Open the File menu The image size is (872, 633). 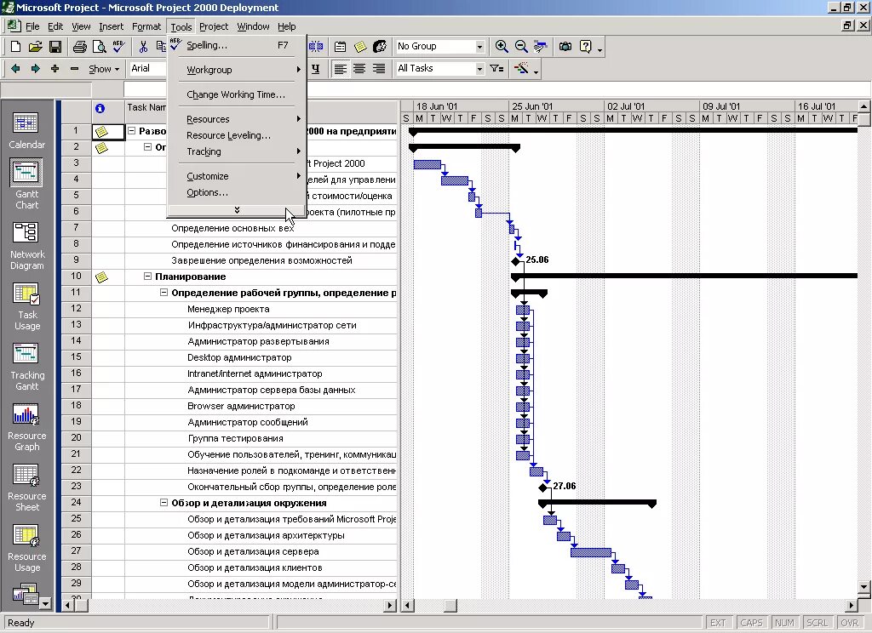(32, 26)
